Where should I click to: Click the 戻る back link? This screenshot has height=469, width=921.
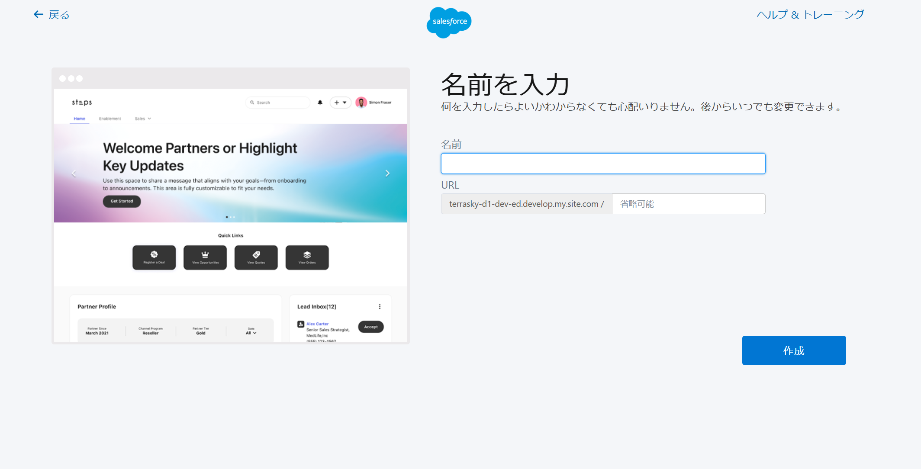click(x=52, y=15)
